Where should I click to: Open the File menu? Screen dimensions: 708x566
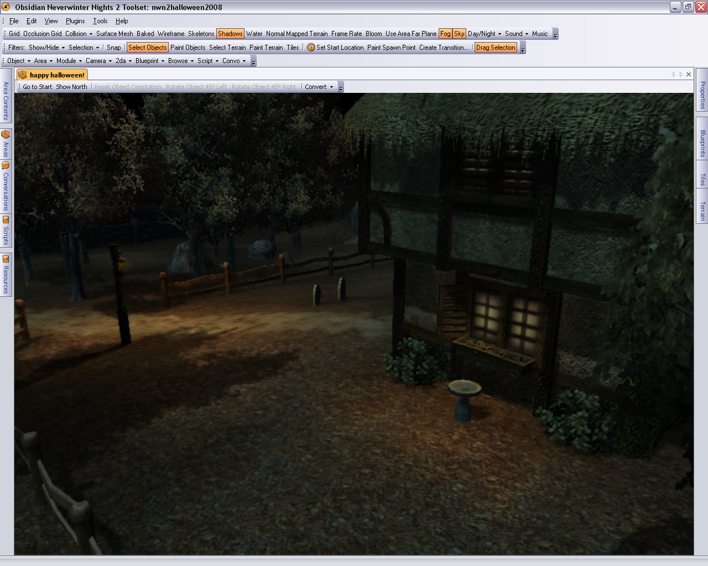14,21
